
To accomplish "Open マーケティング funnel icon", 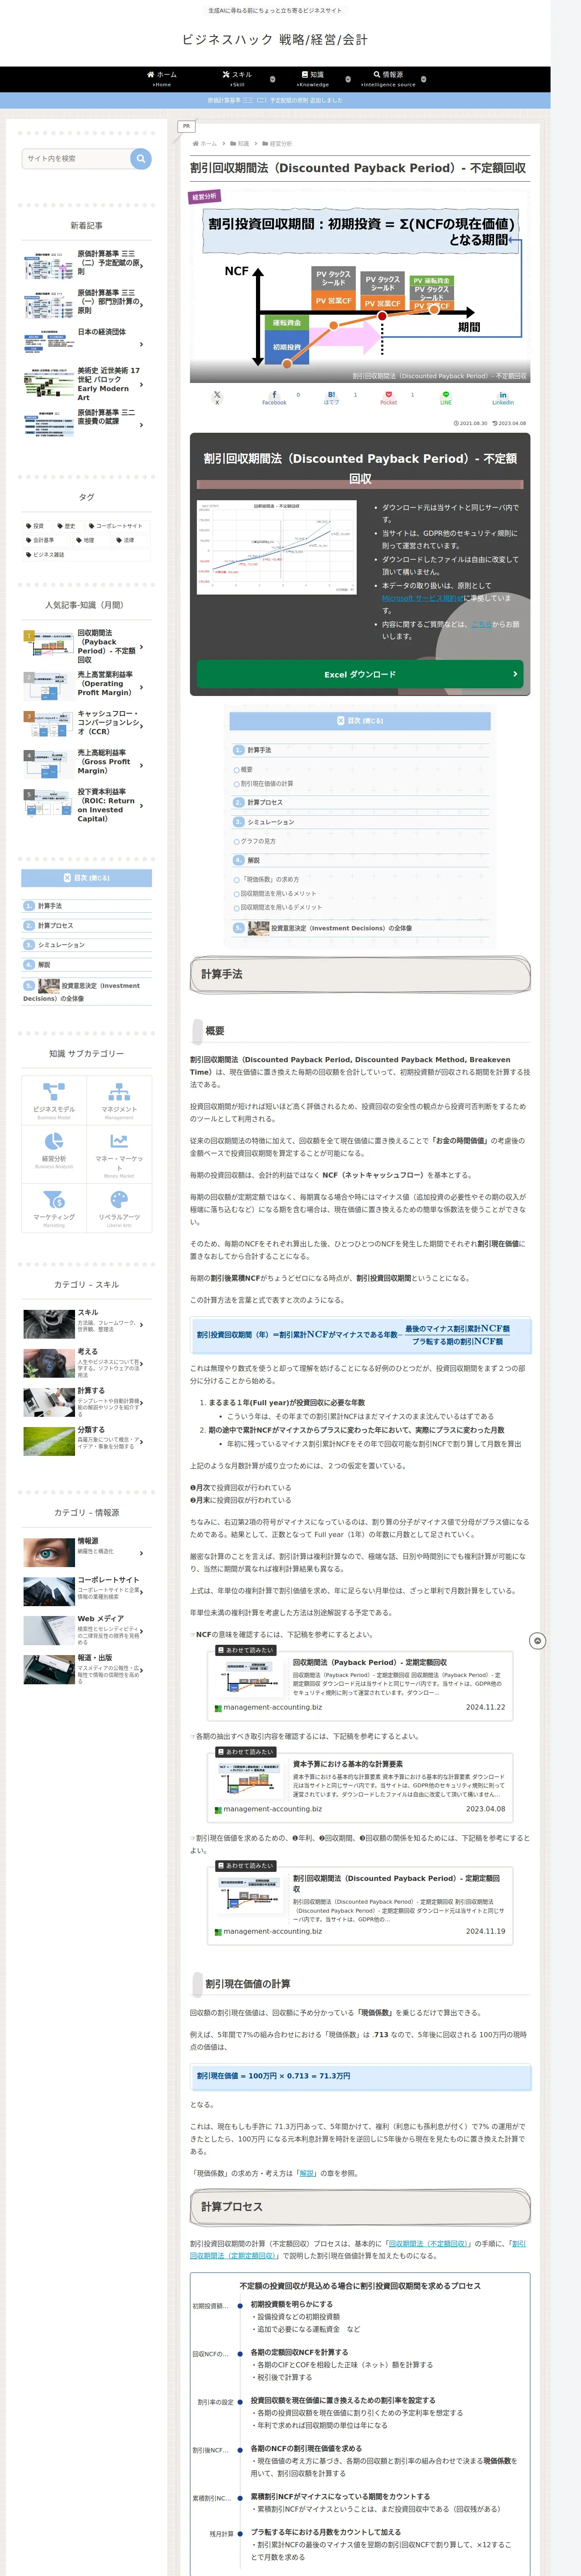I will click(x=54, y=1199).
